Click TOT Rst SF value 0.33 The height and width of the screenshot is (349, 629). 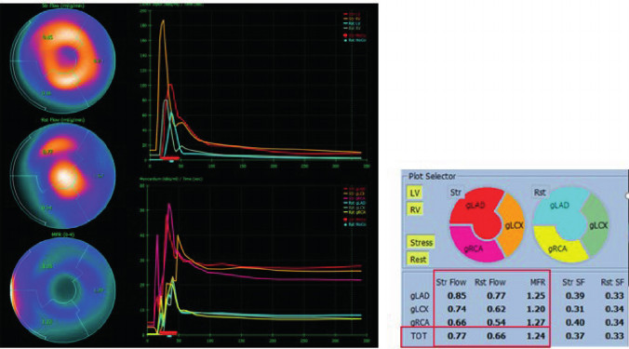(x=614, y=336)
